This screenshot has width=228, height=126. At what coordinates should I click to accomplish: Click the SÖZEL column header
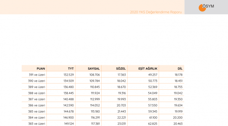coord(121,69)
